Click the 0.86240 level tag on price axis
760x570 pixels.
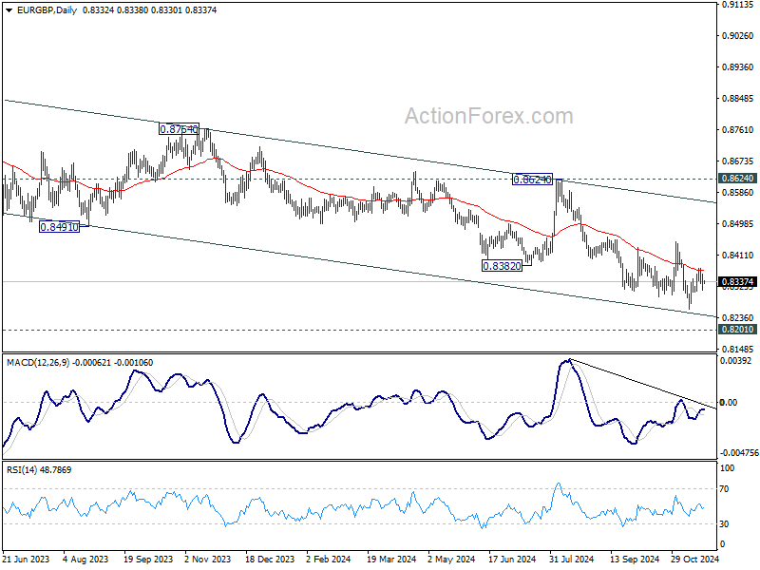click(x=738, y=179)
